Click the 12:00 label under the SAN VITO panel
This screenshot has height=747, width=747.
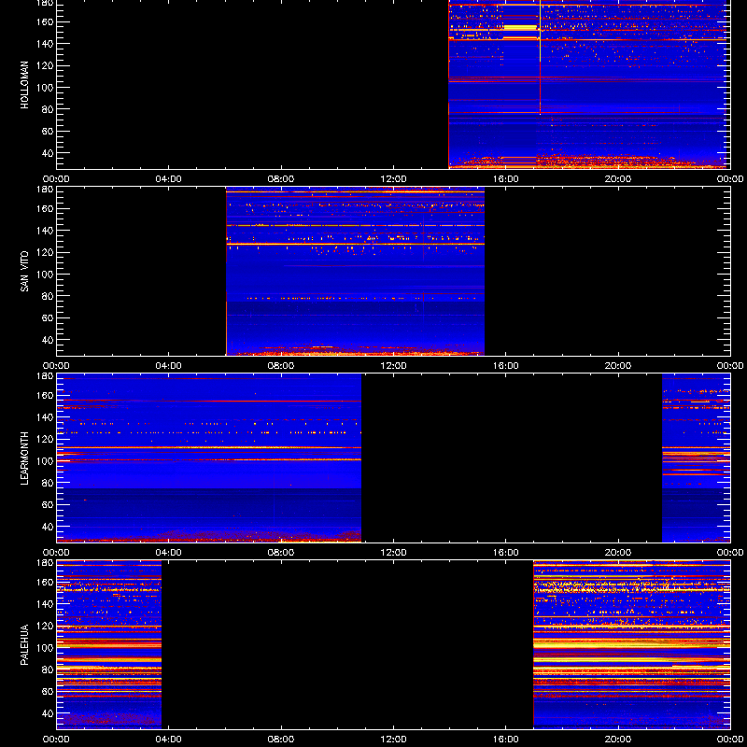[x=393, y=366]
